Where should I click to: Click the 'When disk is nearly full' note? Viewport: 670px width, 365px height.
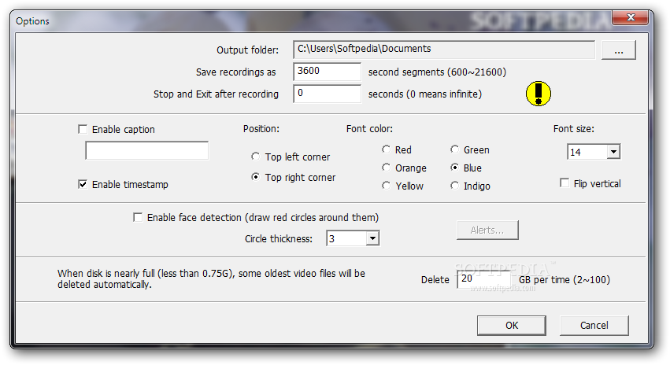pyautogui.click(x=211, y=278)
